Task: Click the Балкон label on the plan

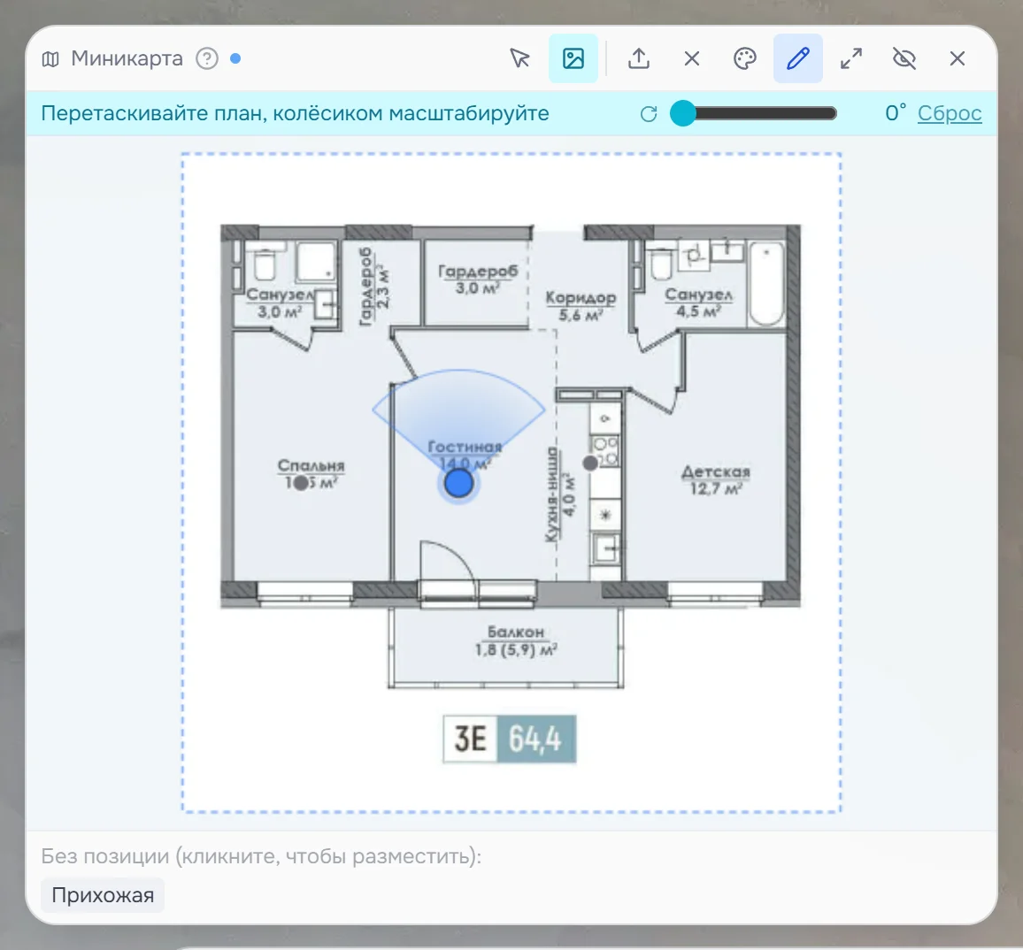Action: point(515,641)
